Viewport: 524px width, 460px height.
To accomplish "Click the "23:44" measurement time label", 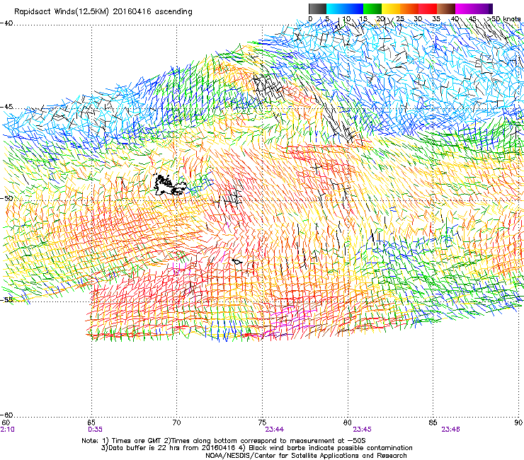I will coord(274,430).
